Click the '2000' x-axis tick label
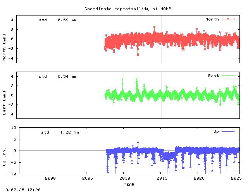 [x=50, y=178]
